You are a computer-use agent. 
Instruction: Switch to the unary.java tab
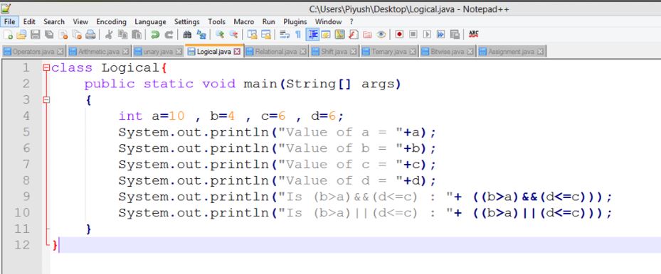coord(158,52)
